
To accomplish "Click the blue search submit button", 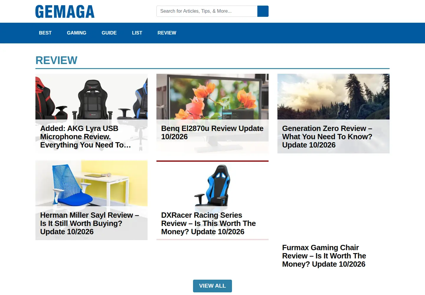I will click(263, 11).
